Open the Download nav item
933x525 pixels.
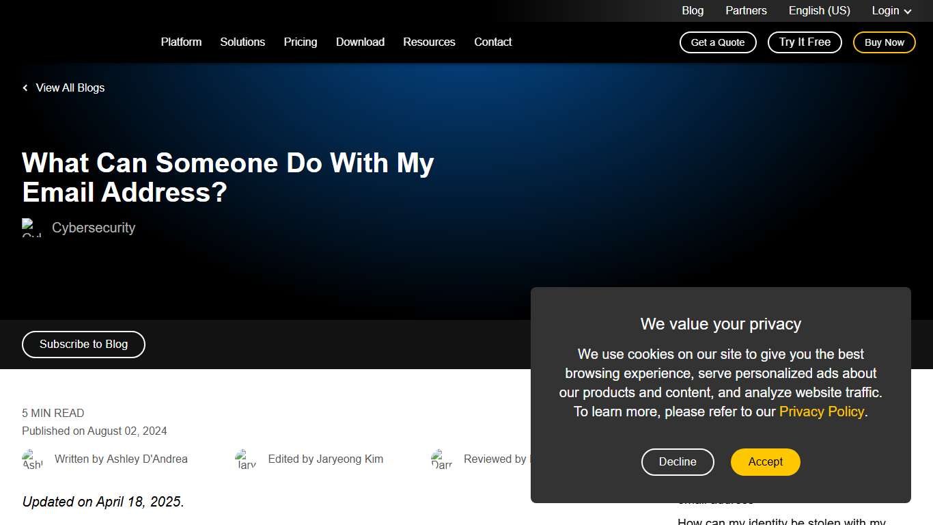(x=360, y=42)
